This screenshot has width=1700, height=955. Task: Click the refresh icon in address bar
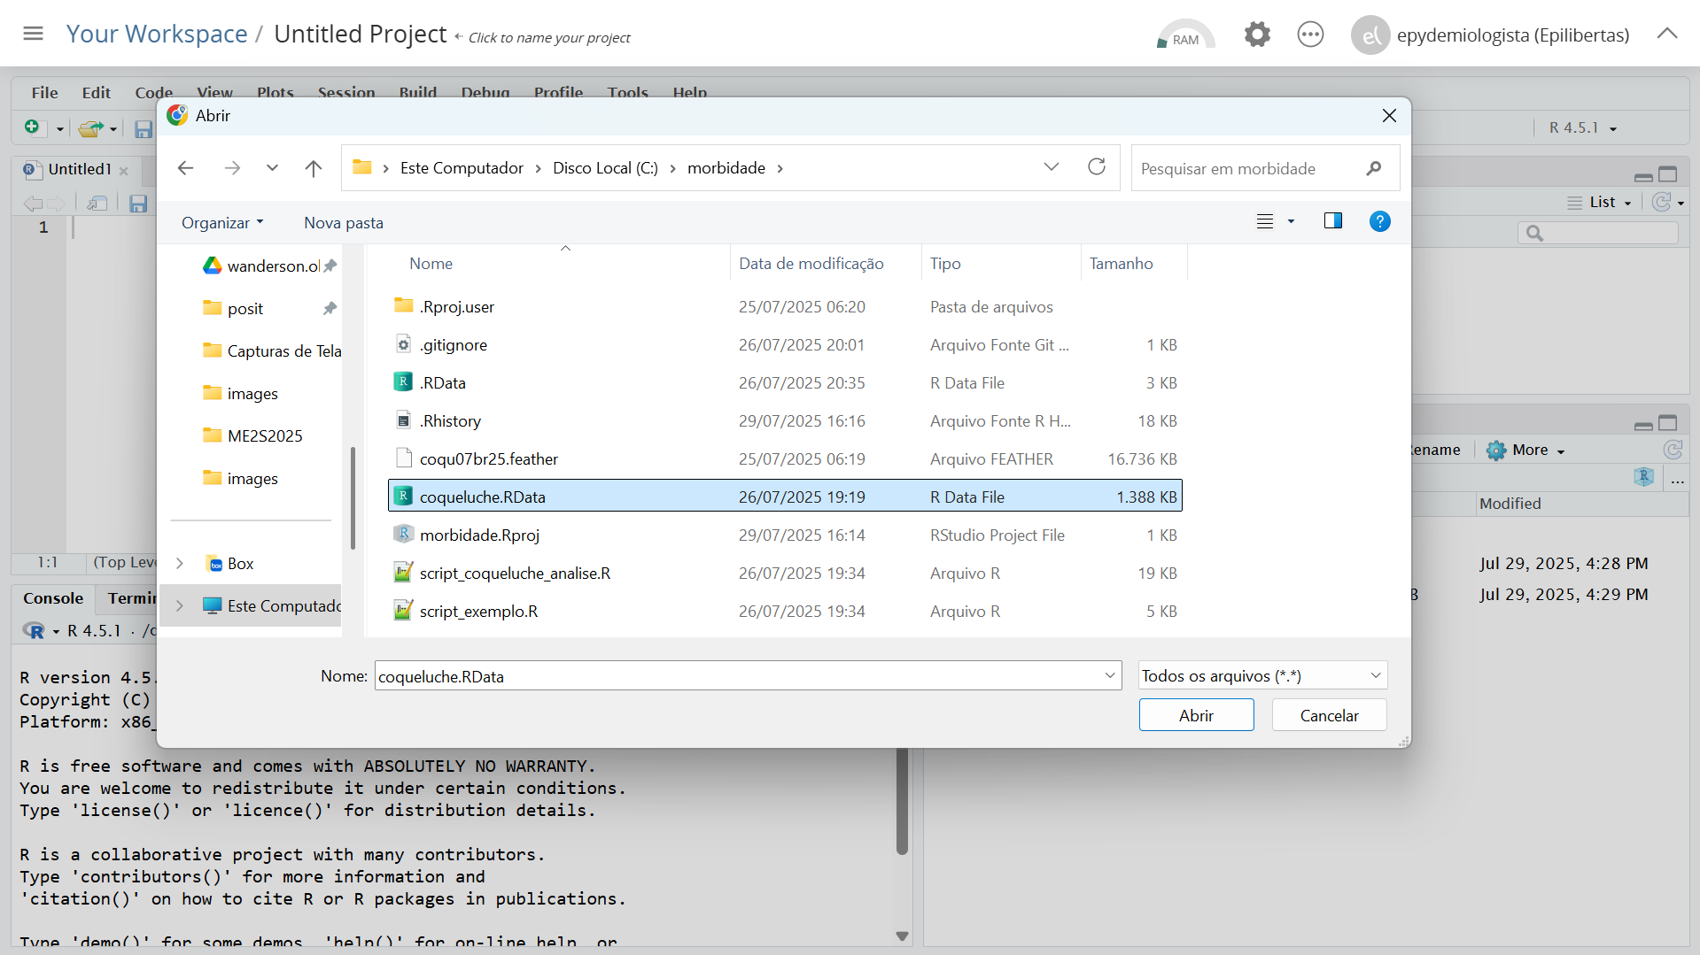(1097, 167)
